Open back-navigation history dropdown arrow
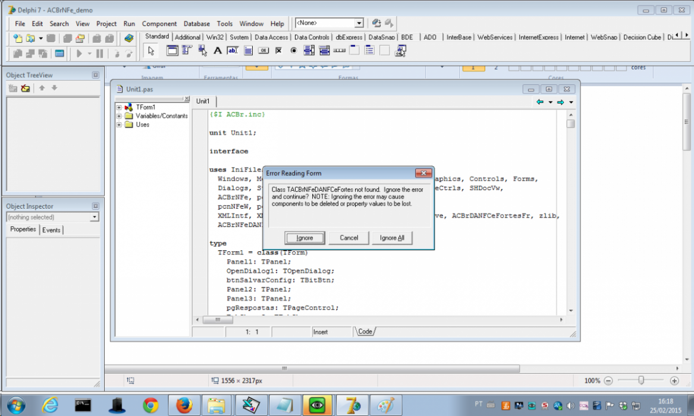Viewport: 694px width, 416px height. click(550, 102)
